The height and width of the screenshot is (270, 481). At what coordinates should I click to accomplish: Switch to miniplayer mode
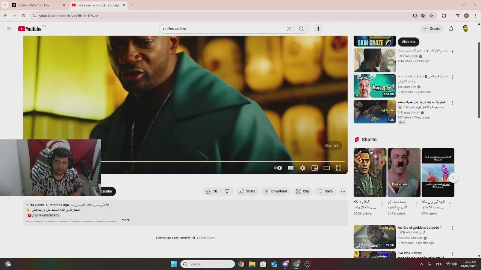pyautogui.click(x=315, y=168)
